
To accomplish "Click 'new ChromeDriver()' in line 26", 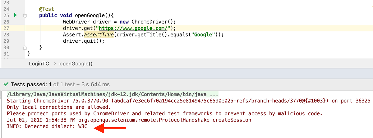I will (147, 21).
